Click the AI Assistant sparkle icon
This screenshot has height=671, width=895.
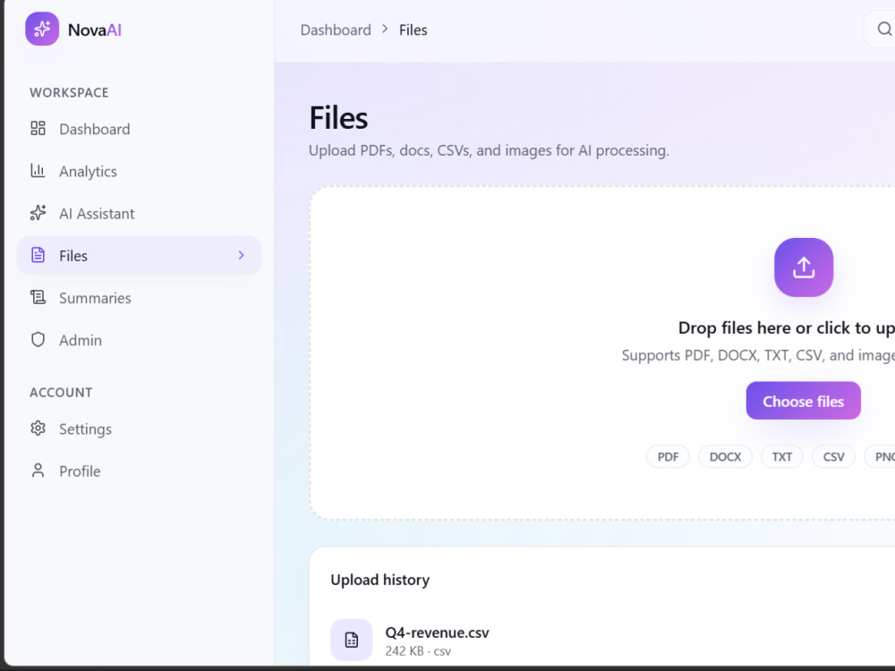coord(38,213)
